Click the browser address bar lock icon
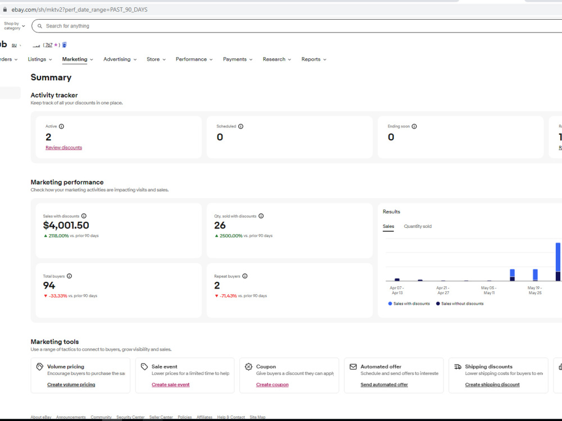562x421 pixels. [x=4, y=10]
